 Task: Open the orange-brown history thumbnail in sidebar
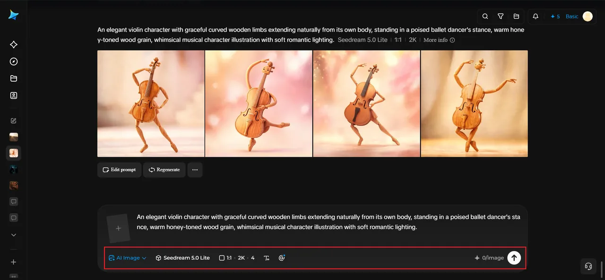coord(14,186)
